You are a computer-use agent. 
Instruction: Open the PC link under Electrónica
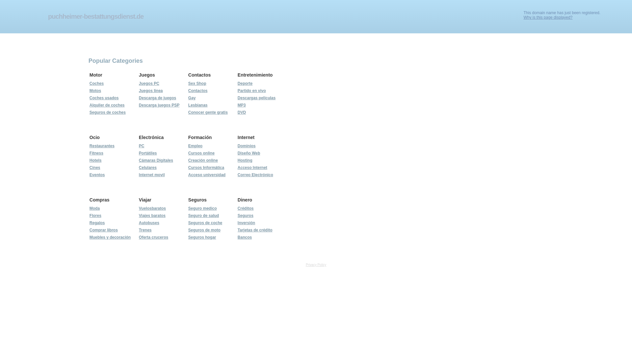pyautogui.click(x=142, y=146)
